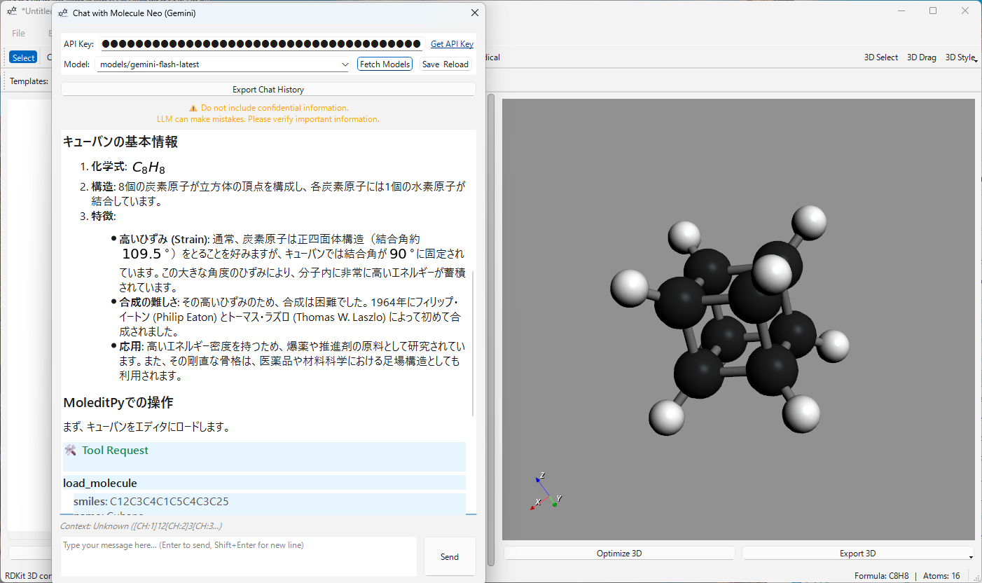Click the Tool Request hammer icon
This screenshot has height=583, width=982.
point(70,450)
